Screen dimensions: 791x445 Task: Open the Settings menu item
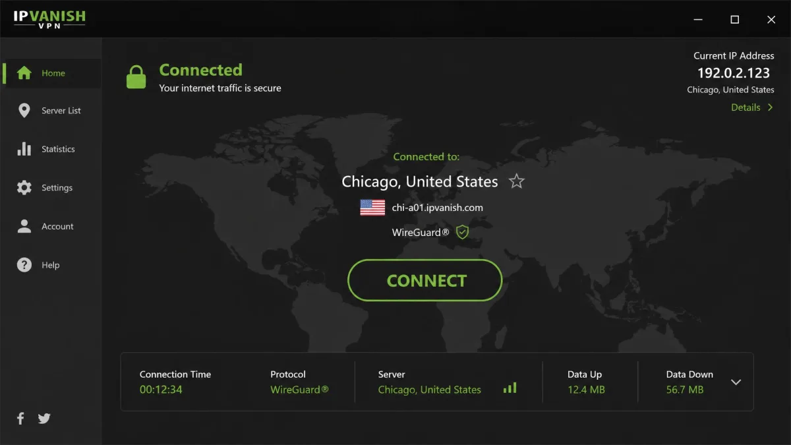pos(52,188)
